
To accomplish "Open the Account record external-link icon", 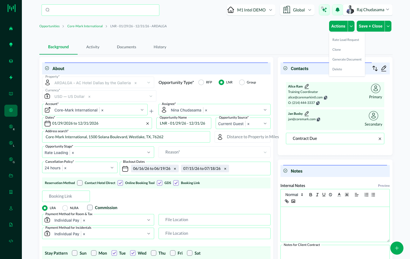I will click(48, 110).
